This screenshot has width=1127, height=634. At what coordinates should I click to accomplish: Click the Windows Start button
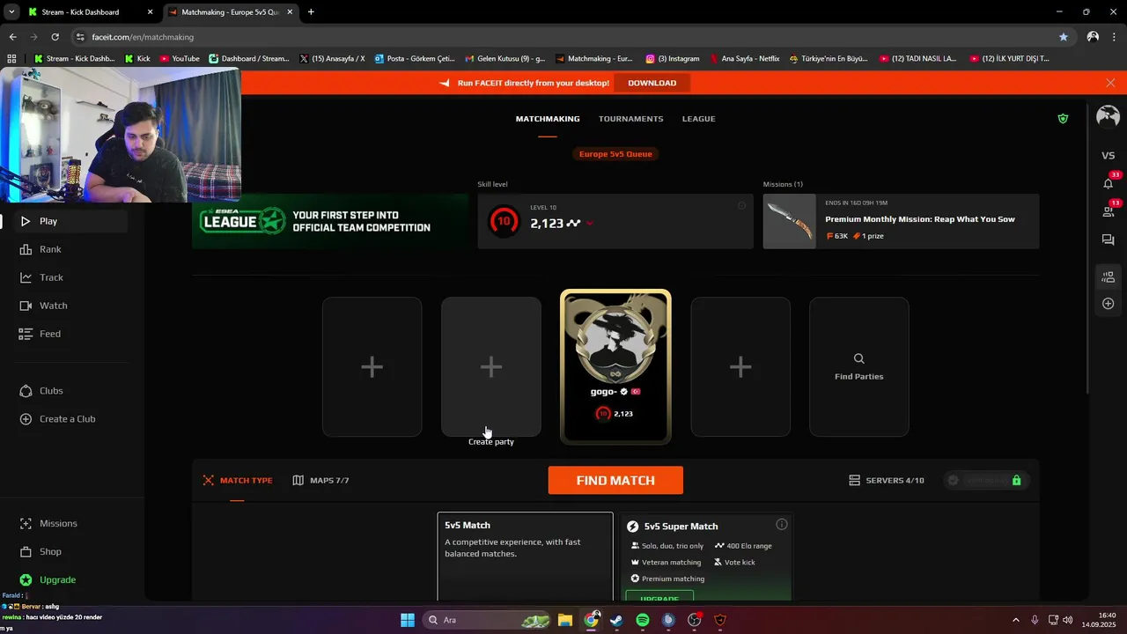pyautogui.click(x=408, y=620)
